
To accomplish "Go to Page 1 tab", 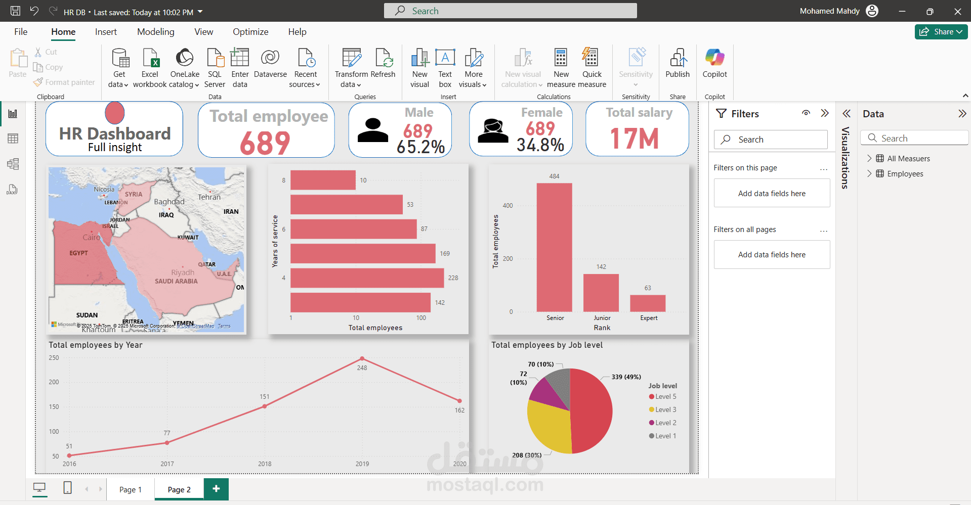I will 131,489.
